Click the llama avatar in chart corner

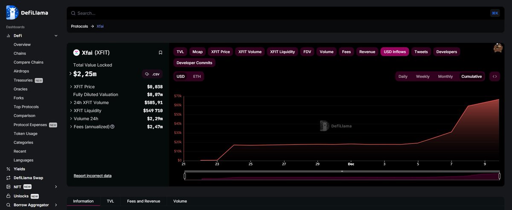498,48
